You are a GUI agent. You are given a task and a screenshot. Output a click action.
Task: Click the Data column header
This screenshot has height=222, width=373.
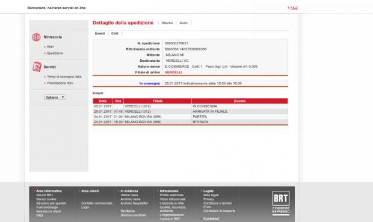click(x=103, y=101)
